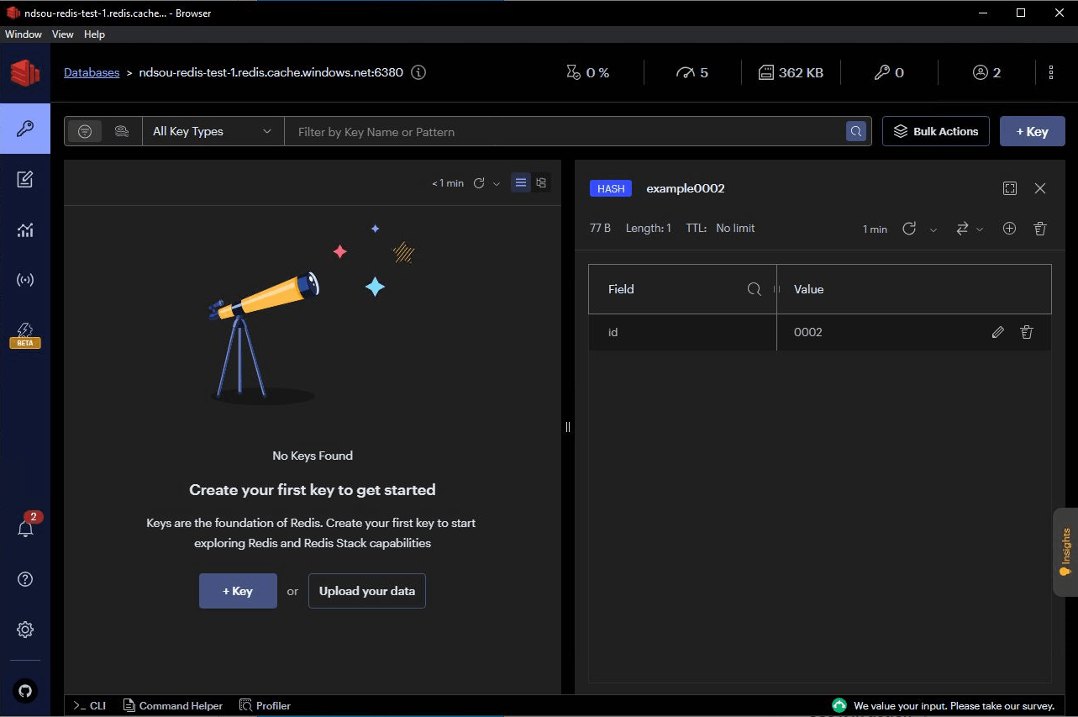
Task: Go to the Databases link
Action: point(92,72)
